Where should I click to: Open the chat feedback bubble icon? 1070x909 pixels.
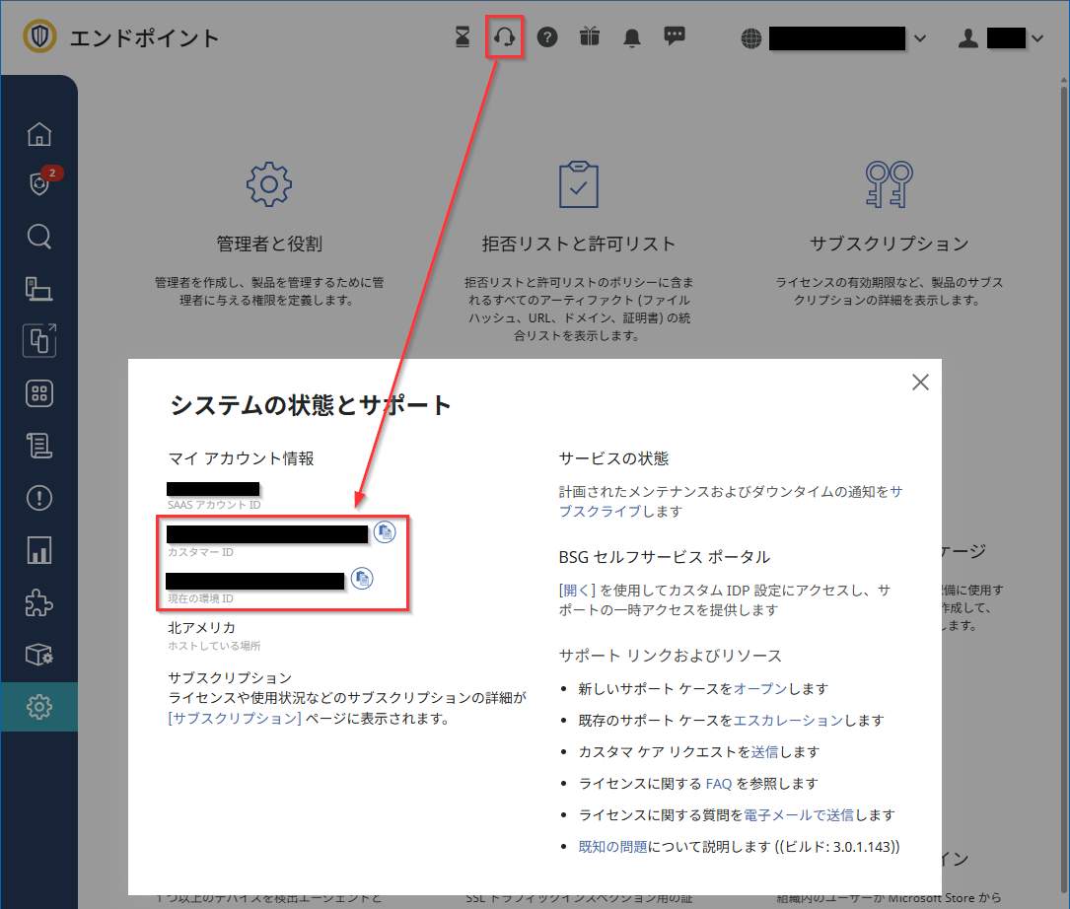[675, 36]
